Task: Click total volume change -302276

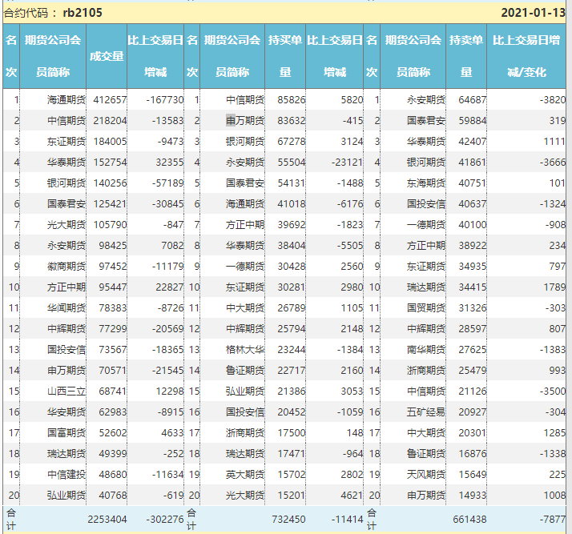Action: 164,519
